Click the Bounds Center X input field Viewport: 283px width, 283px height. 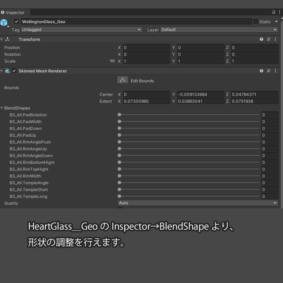pos(146,94)
